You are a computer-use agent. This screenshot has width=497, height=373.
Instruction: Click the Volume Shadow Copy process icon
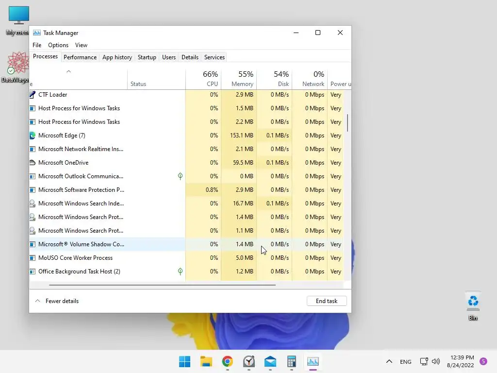(33, 244)
